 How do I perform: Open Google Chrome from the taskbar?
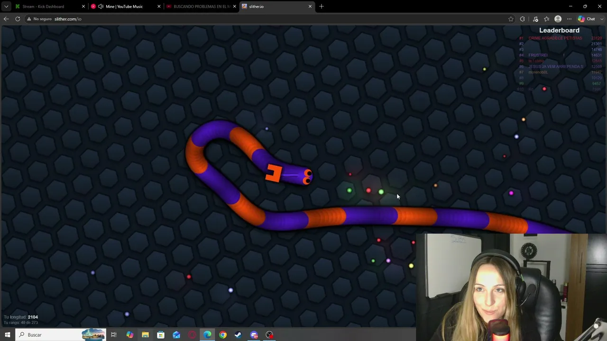pyautogui.click(x=223, y=335)
